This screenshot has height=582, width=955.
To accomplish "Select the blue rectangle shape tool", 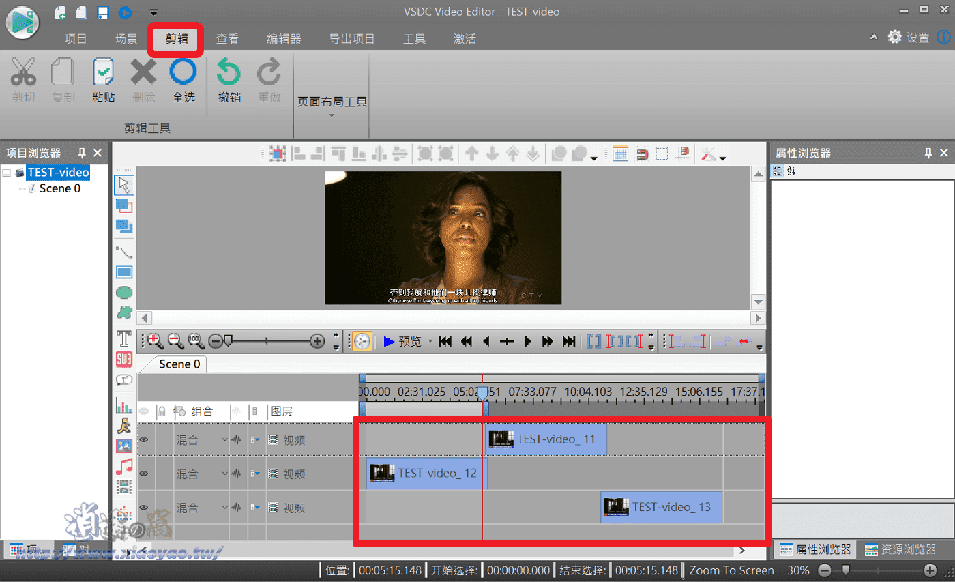I will pos(124,273).
